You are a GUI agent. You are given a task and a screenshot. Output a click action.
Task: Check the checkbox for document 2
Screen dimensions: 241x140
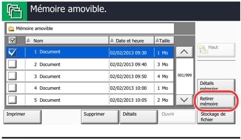pyautogui.click(x=12, y=64)
